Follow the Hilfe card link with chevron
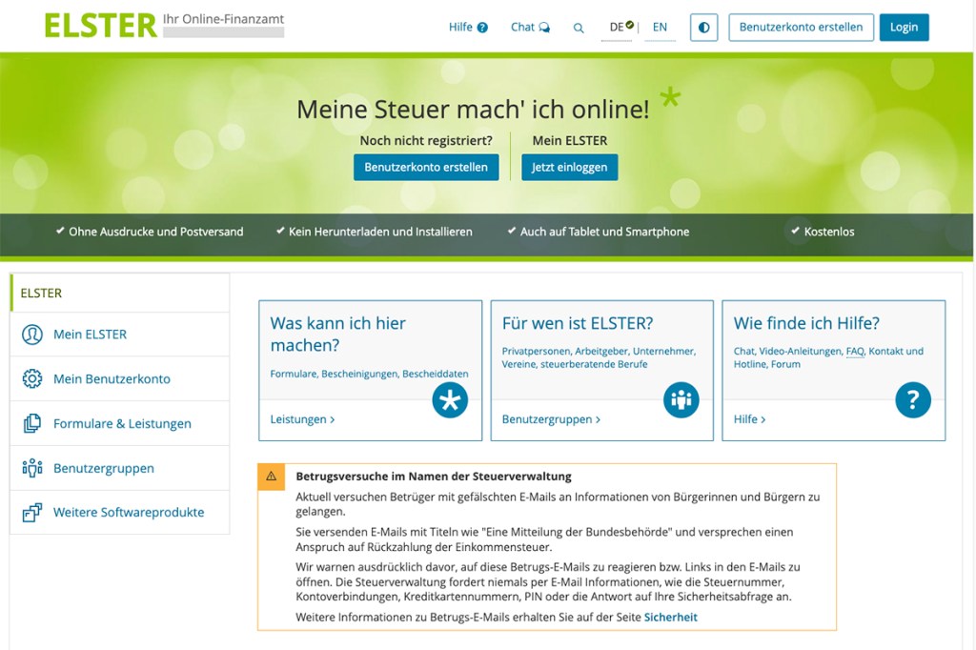Viewport: 976px width, 650px height. (749, 419)
